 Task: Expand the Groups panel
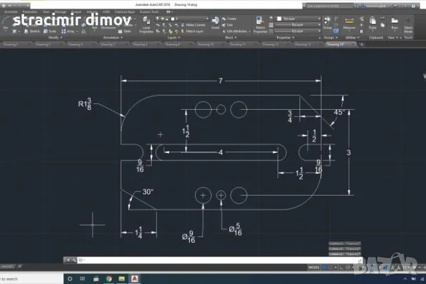331,37
